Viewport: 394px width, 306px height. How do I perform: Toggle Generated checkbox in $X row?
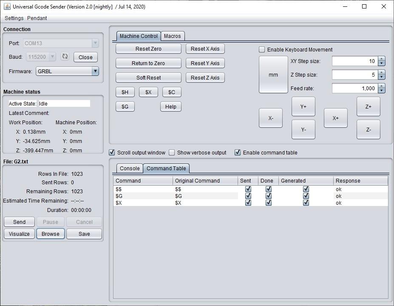[x=306, y=203]
